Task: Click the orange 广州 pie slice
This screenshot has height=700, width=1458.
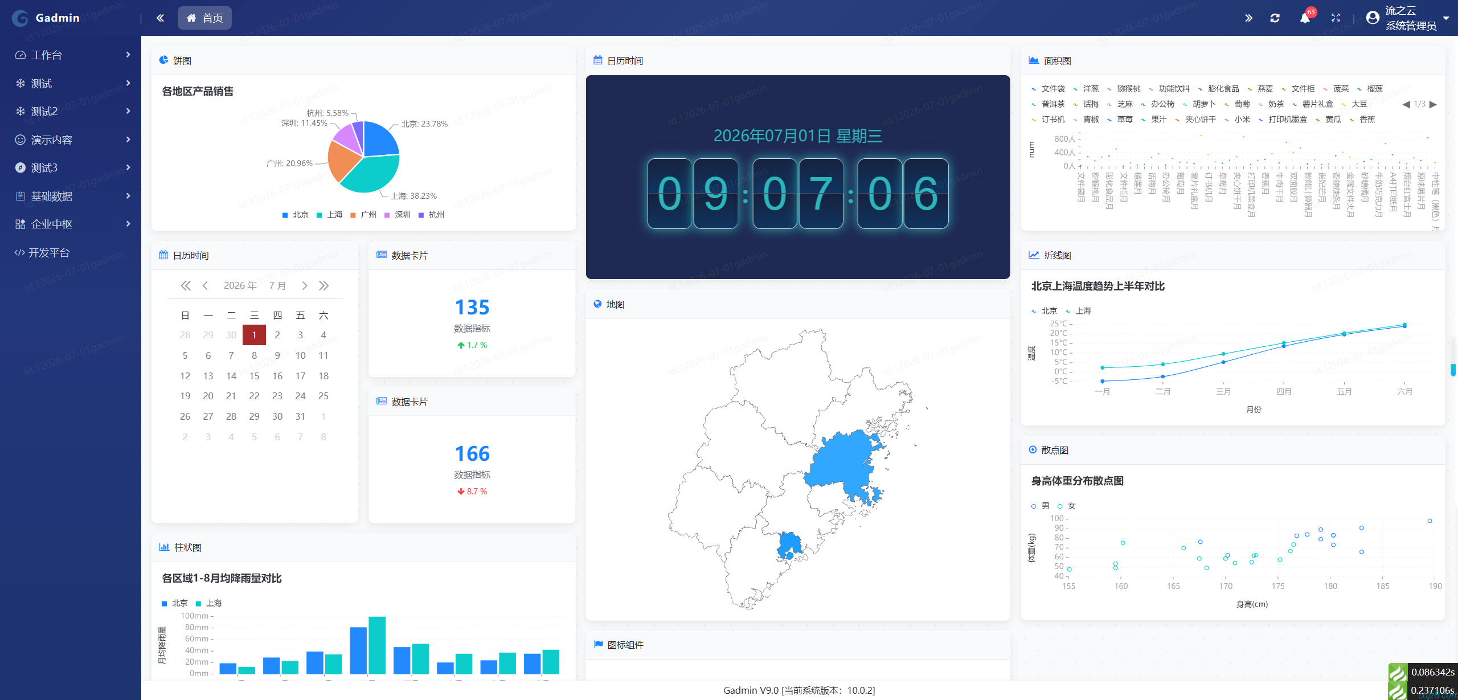Action: coord(342,160)
